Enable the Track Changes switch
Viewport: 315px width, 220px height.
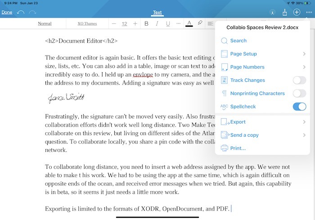pos(299,80)
